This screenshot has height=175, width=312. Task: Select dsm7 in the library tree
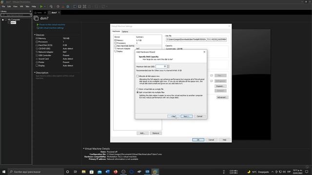pyautogui.click(x=13, y=23)
